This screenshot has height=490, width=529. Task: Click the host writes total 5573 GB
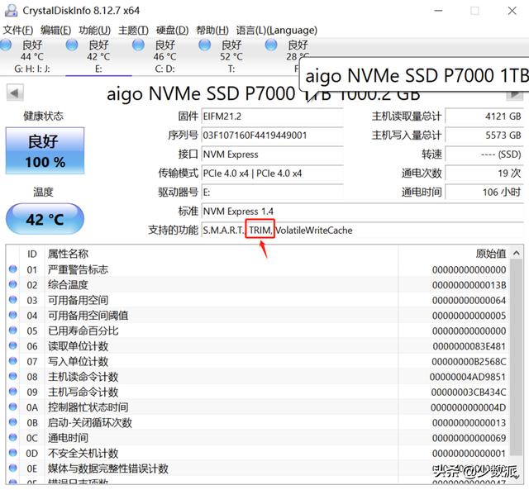tap(484, 136)
